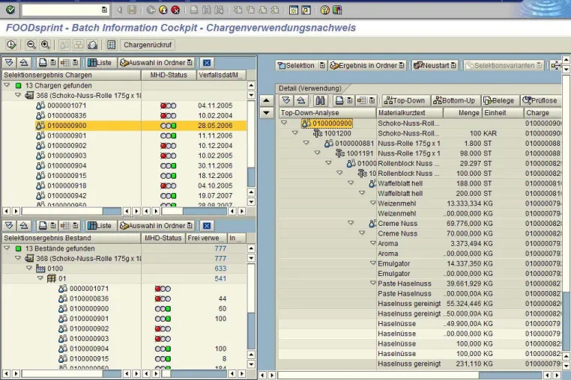The image size is (571, 380).
Task: Click up arrow button left of Detail panel
Action: (267, 100)
